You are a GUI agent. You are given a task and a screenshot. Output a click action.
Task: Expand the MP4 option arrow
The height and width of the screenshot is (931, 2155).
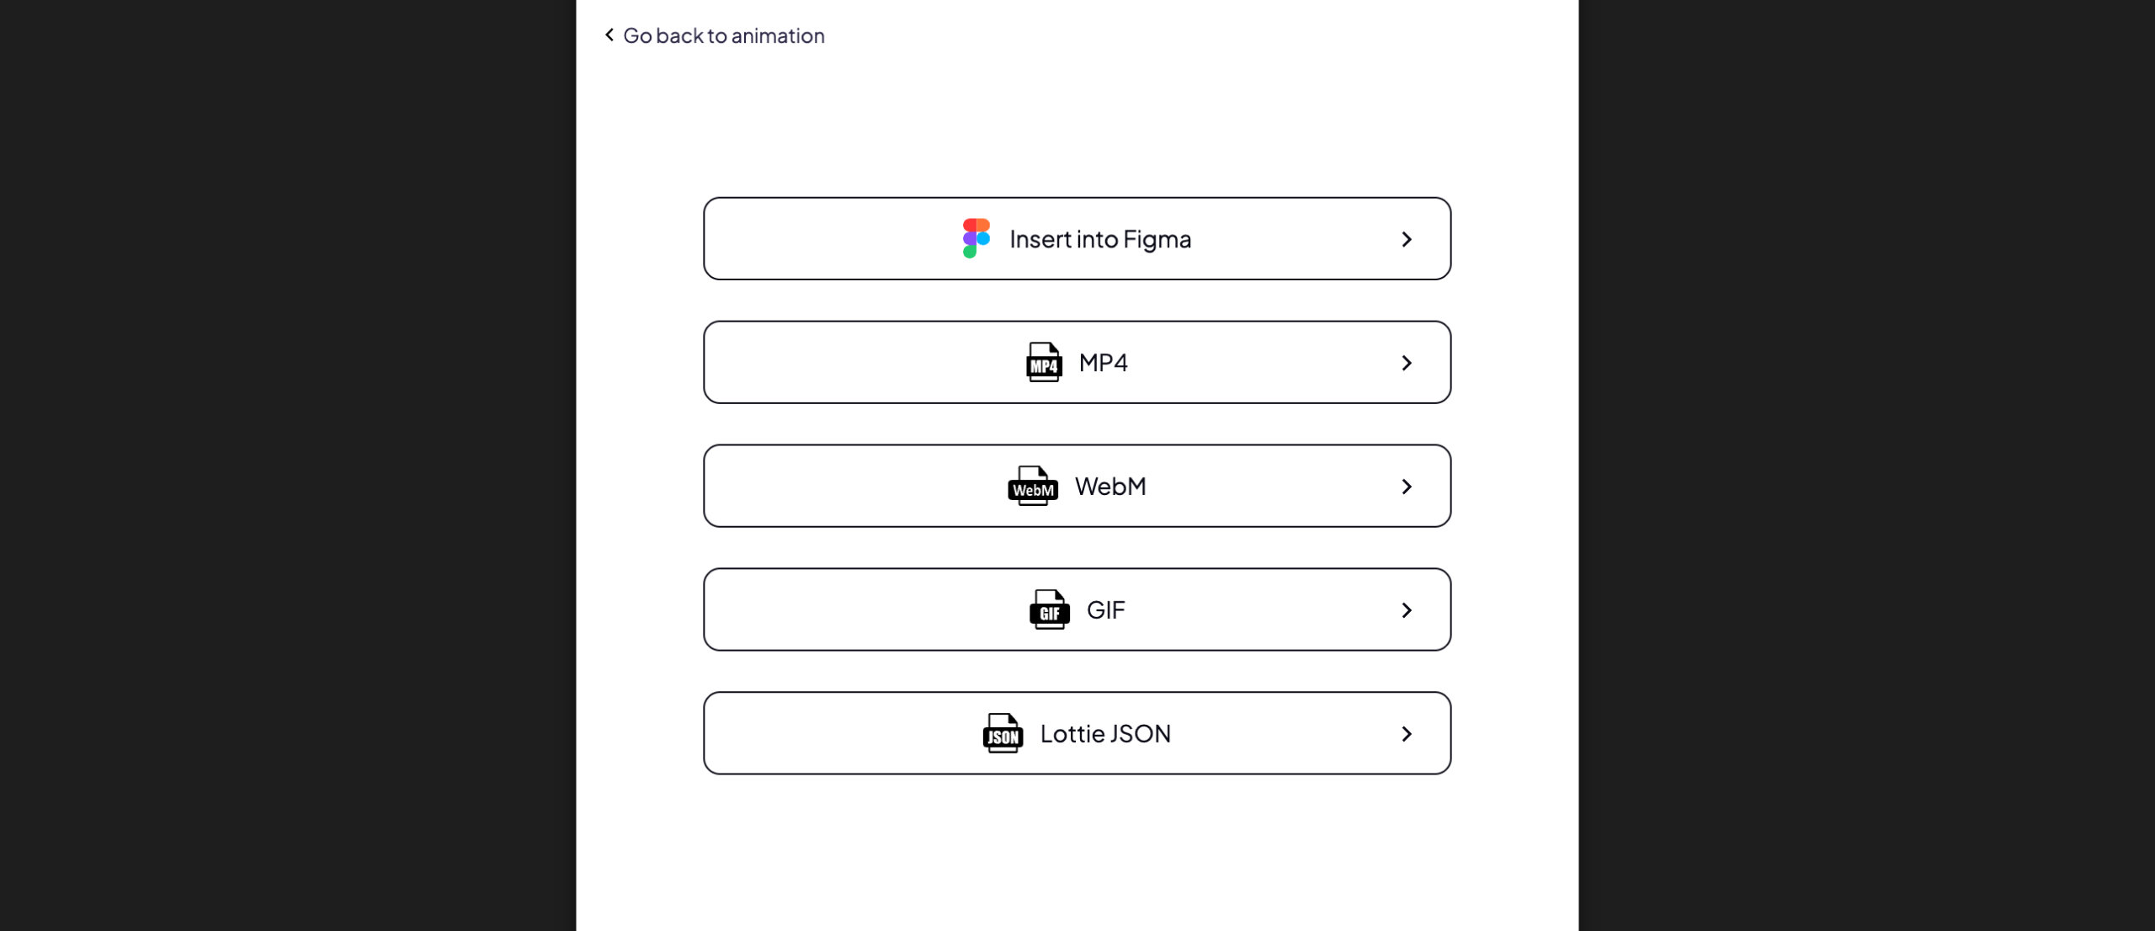coord(1407,363)
